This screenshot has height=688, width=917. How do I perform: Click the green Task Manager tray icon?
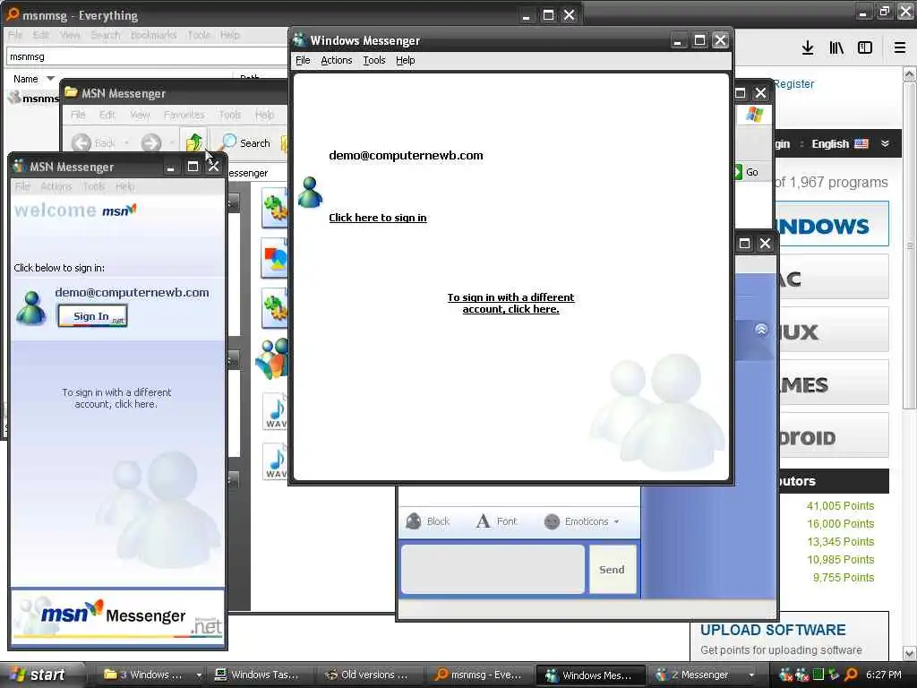818,675
